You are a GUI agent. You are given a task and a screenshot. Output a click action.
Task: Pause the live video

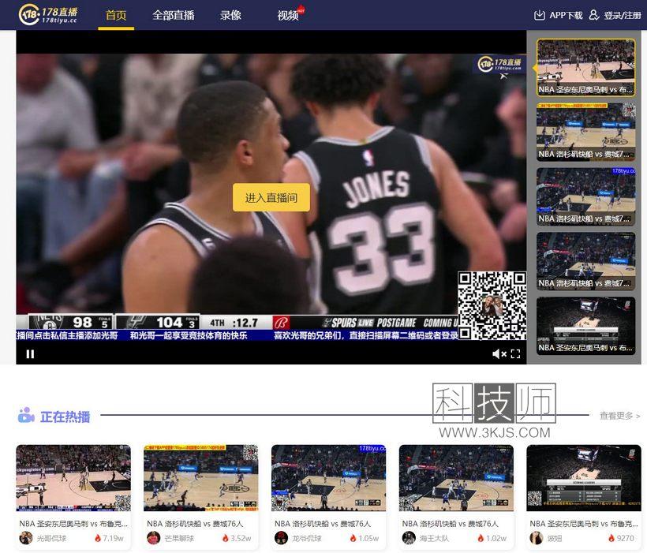coord(30,353)
